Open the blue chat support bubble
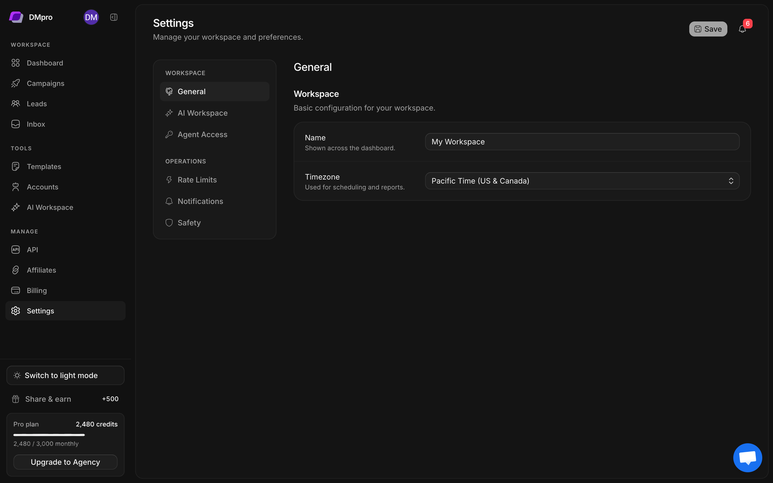 pos(748,458)
